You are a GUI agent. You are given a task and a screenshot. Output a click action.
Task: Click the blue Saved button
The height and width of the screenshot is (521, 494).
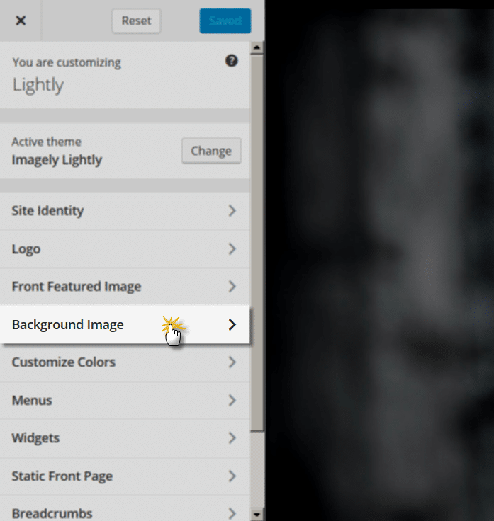coord(225,21)
